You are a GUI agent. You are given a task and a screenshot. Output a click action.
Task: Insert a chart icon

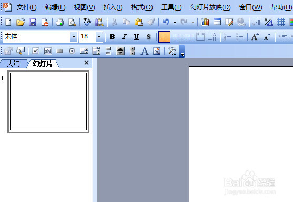[x=205, y=22]
